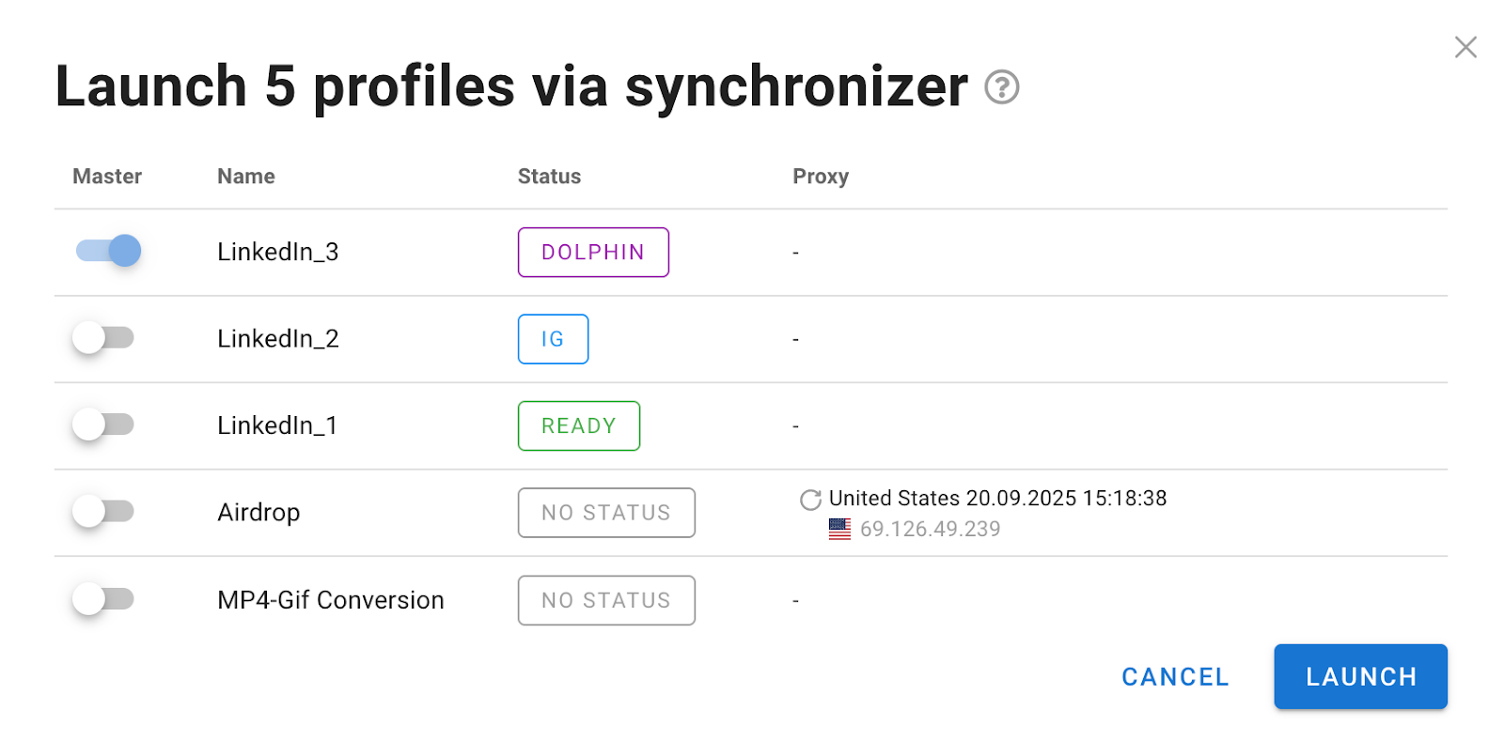
Task: Click Airdrop's NO STATUS badge
Action: coord(606,513)
